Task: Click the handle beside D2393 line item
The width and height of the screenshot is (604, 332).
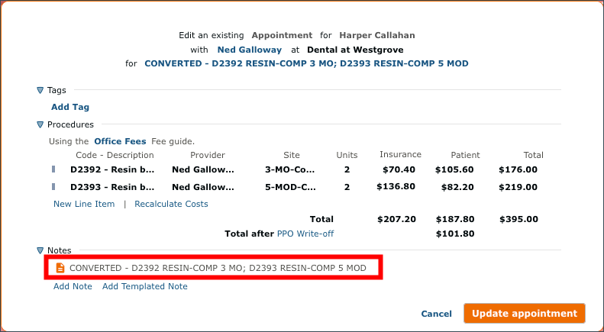Action: coord(53,187)
